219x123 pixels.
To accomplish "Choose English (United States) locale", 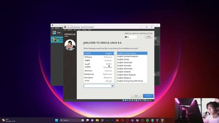I will 132,53.
